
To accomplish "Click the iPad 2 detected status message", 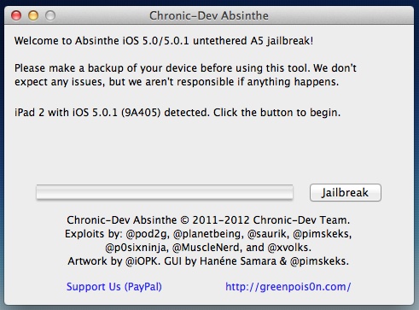I will pos(177,113).
